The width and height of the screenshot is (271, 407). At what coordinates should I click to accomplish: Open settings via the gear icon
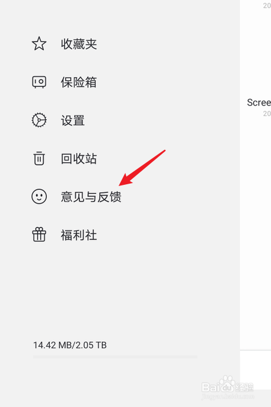[39, 120]
